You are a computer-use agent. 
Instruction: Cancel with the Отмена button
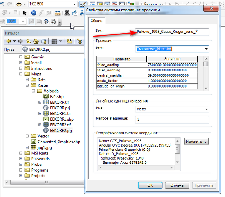[x=177, y=185]
